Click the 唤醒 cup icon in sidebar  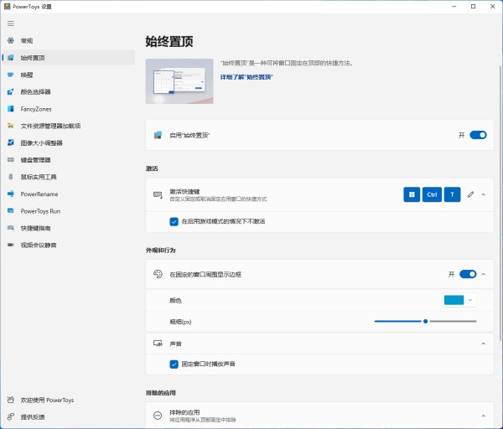point(11,75)
